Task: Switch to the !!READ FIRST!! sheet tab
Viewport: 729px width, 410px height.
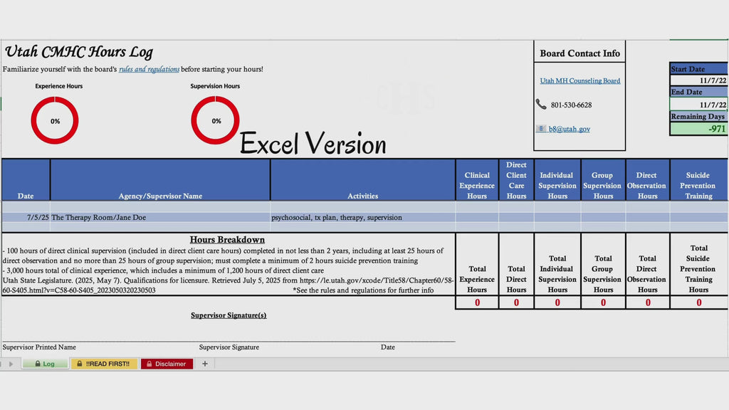Action: point(104,364)
